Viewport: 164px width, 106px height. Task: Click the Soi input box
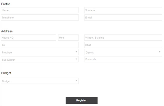[40, 45]
